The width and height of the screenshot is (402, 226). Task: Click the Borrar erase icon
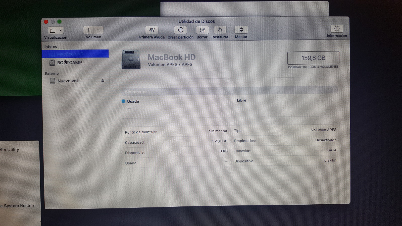click(202, 30)
